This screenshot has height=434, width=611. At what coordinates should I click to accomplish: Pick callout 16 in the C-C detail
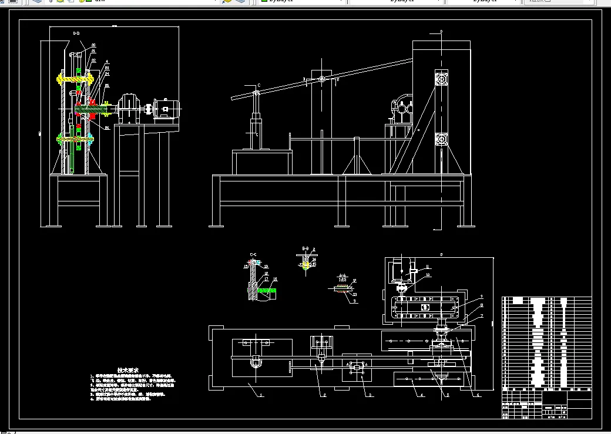click(x=275, y=280)
